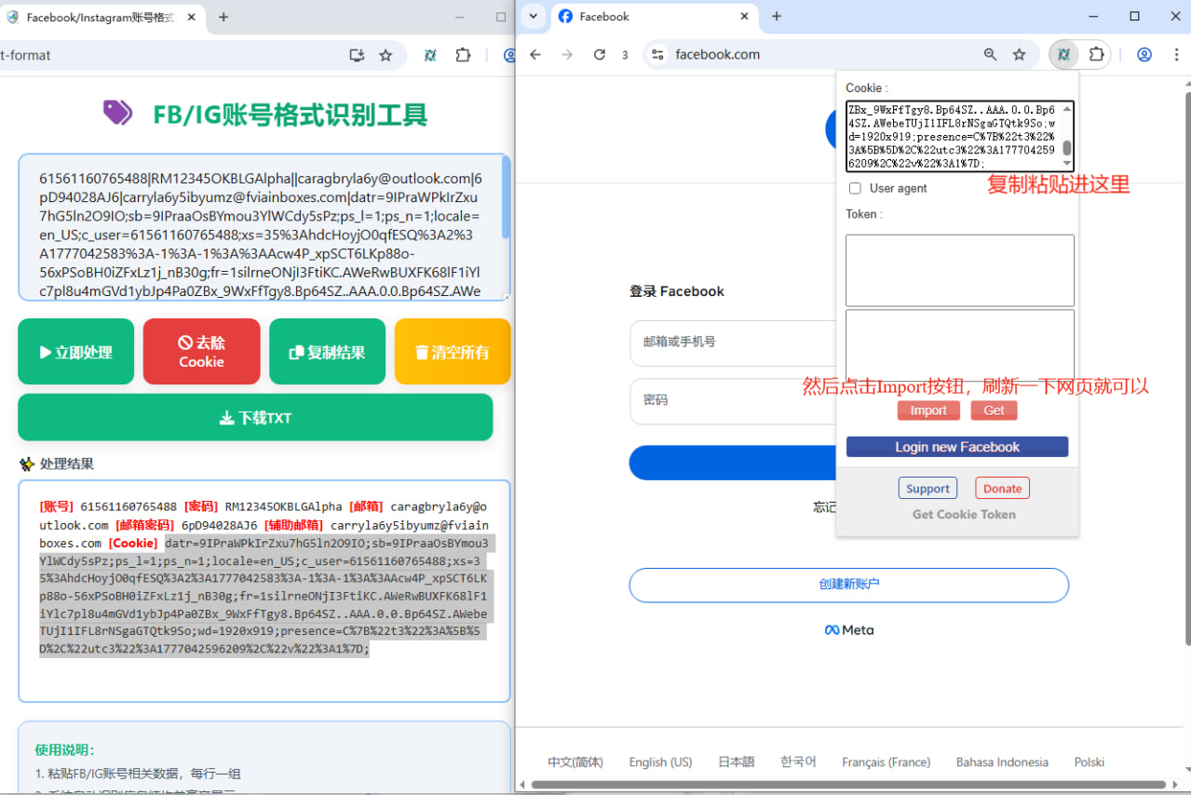Open a new tab in the left browser window

point(223,17)
